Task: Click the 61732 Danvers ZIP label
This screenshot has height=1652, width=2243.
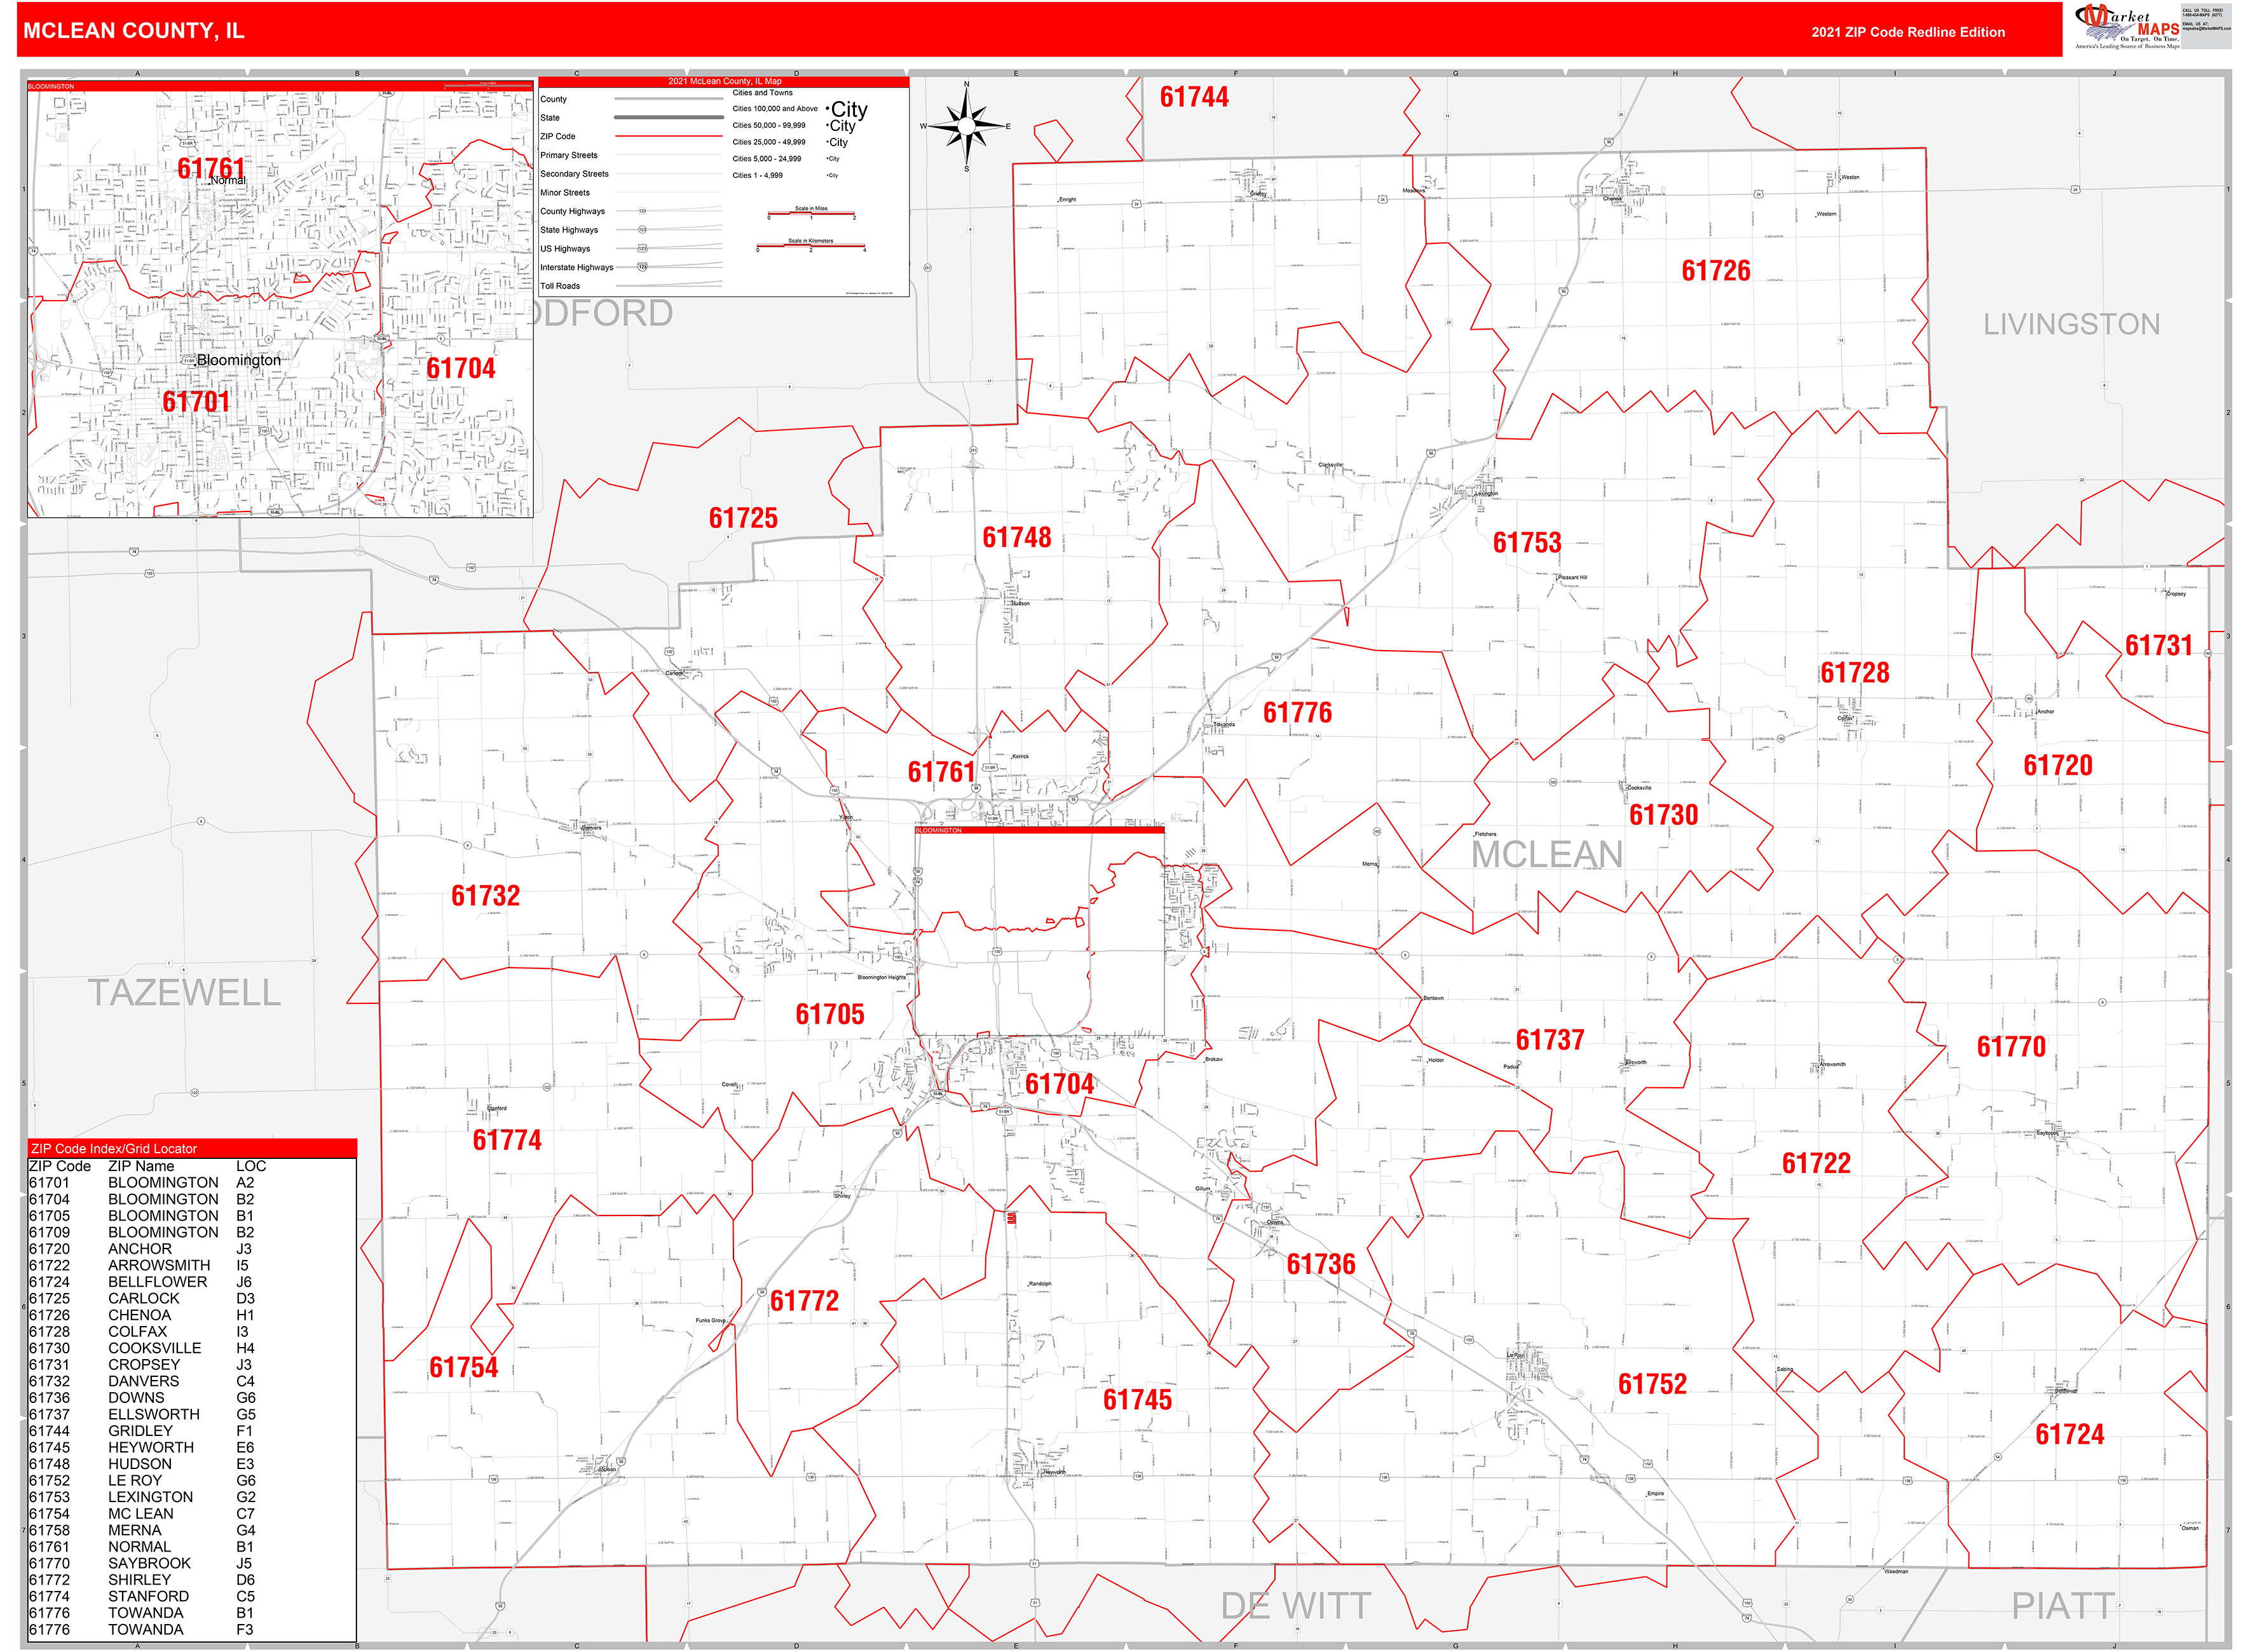Action: (485, 896)
